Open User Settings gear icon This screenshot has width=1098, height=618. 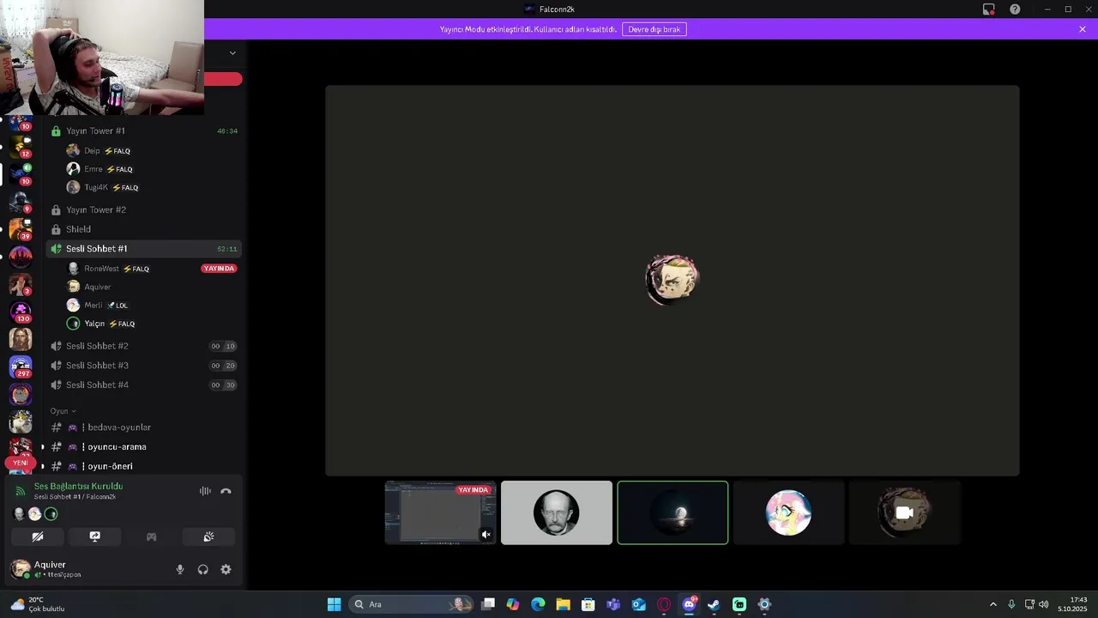(226, 569)
